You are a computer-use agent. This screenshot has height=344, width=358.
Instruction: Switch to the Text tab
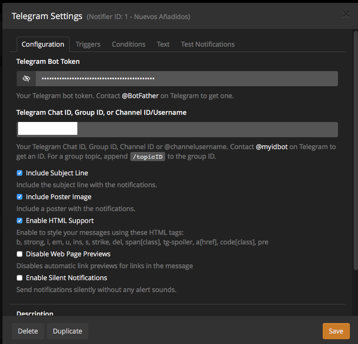pyautogui.click(x=163, y=44)
